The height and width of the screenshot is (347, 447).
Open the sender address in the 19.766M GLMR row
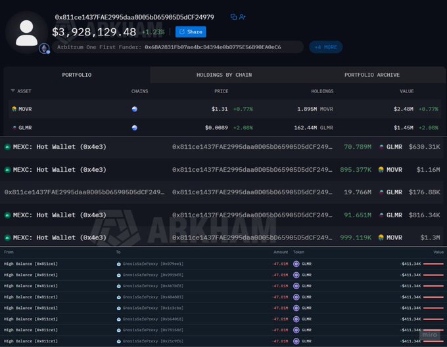click(x=84, y=192)
